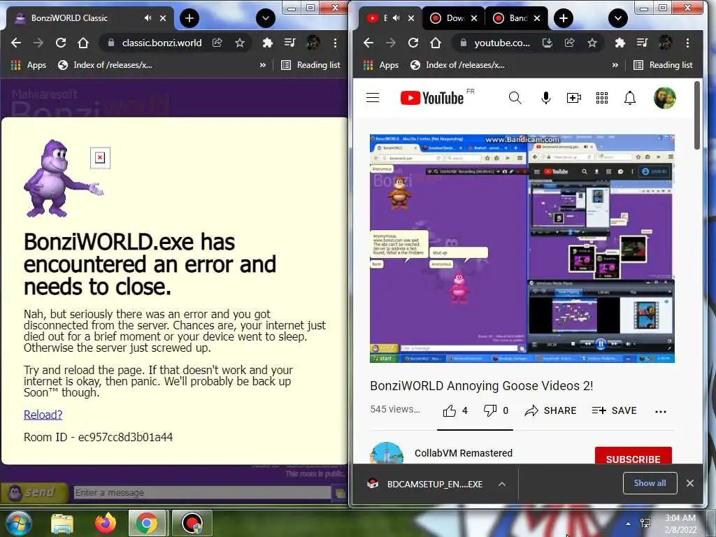Open Index of /releases bookmark in BonziWORLD window

(105, 65)
